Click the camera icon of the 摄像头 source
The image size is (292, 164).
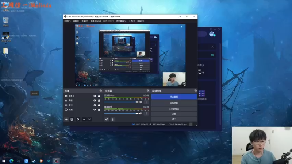coord(66,96)
